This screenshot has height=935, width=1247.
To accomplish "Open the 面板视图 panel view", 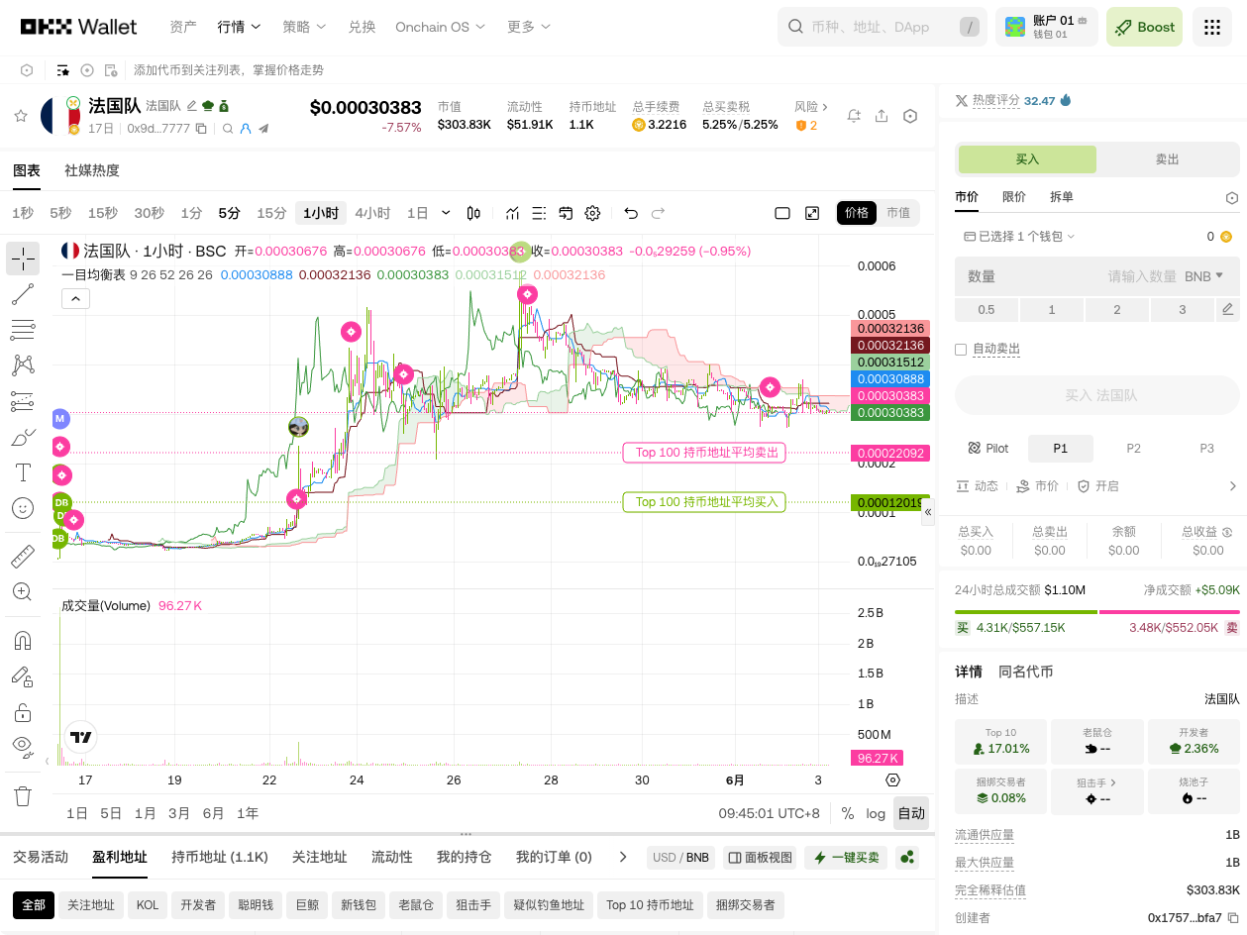I will pyautogui.click(x=760, y=858).
